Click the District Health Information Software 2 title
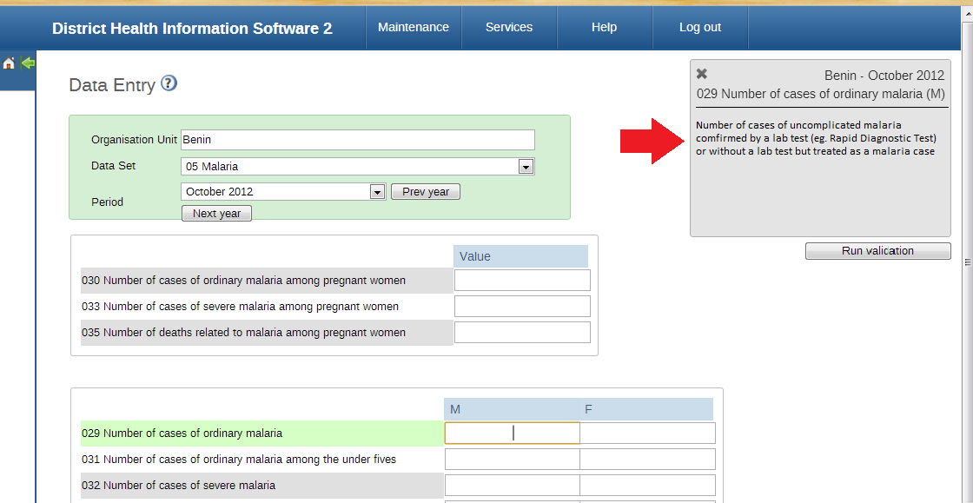This screenshot has height=503, width=973. click(192, 28)
